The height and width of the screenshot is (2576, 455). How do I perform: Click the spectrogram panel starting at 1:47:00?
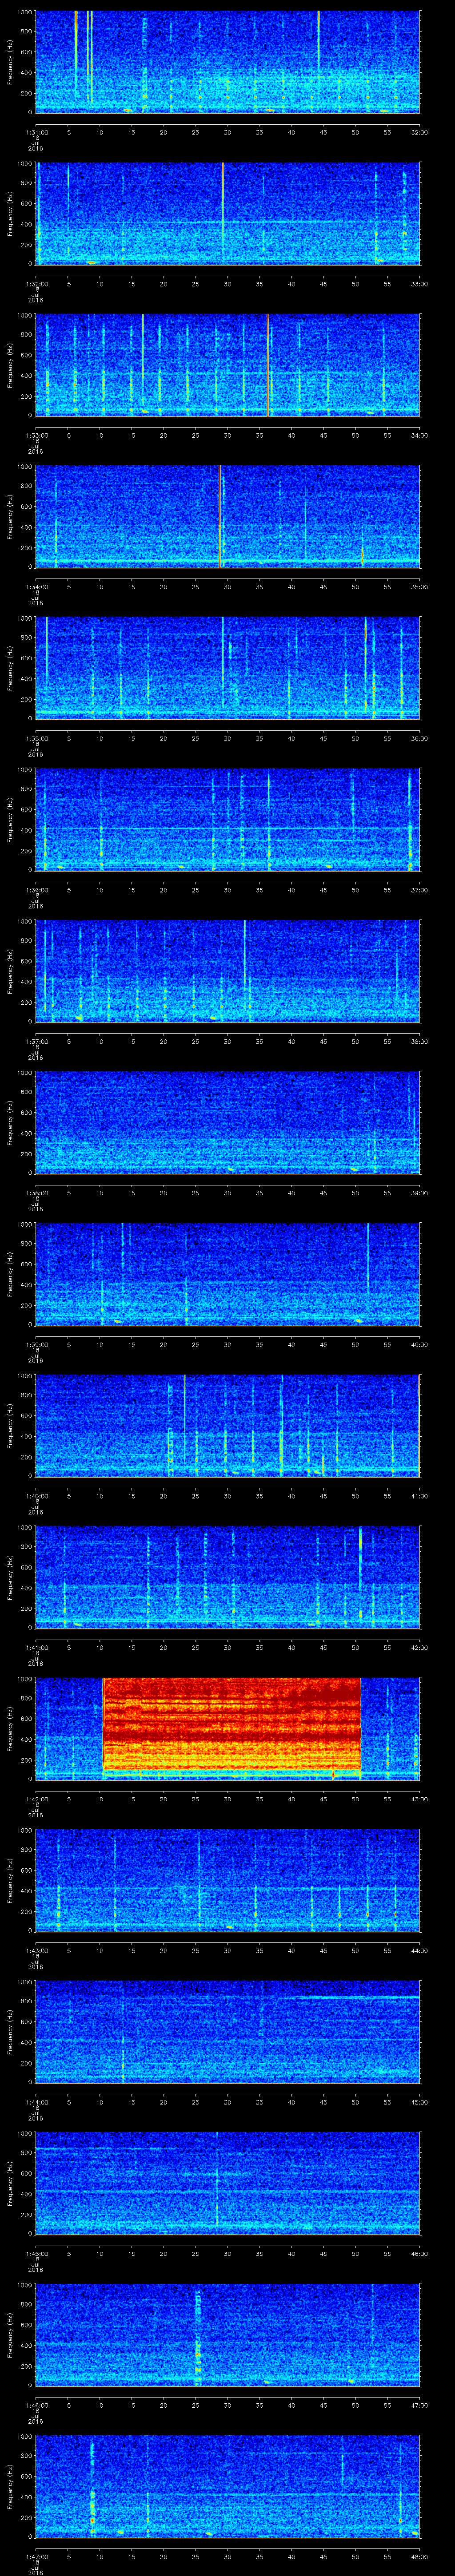coord(228,2486)
